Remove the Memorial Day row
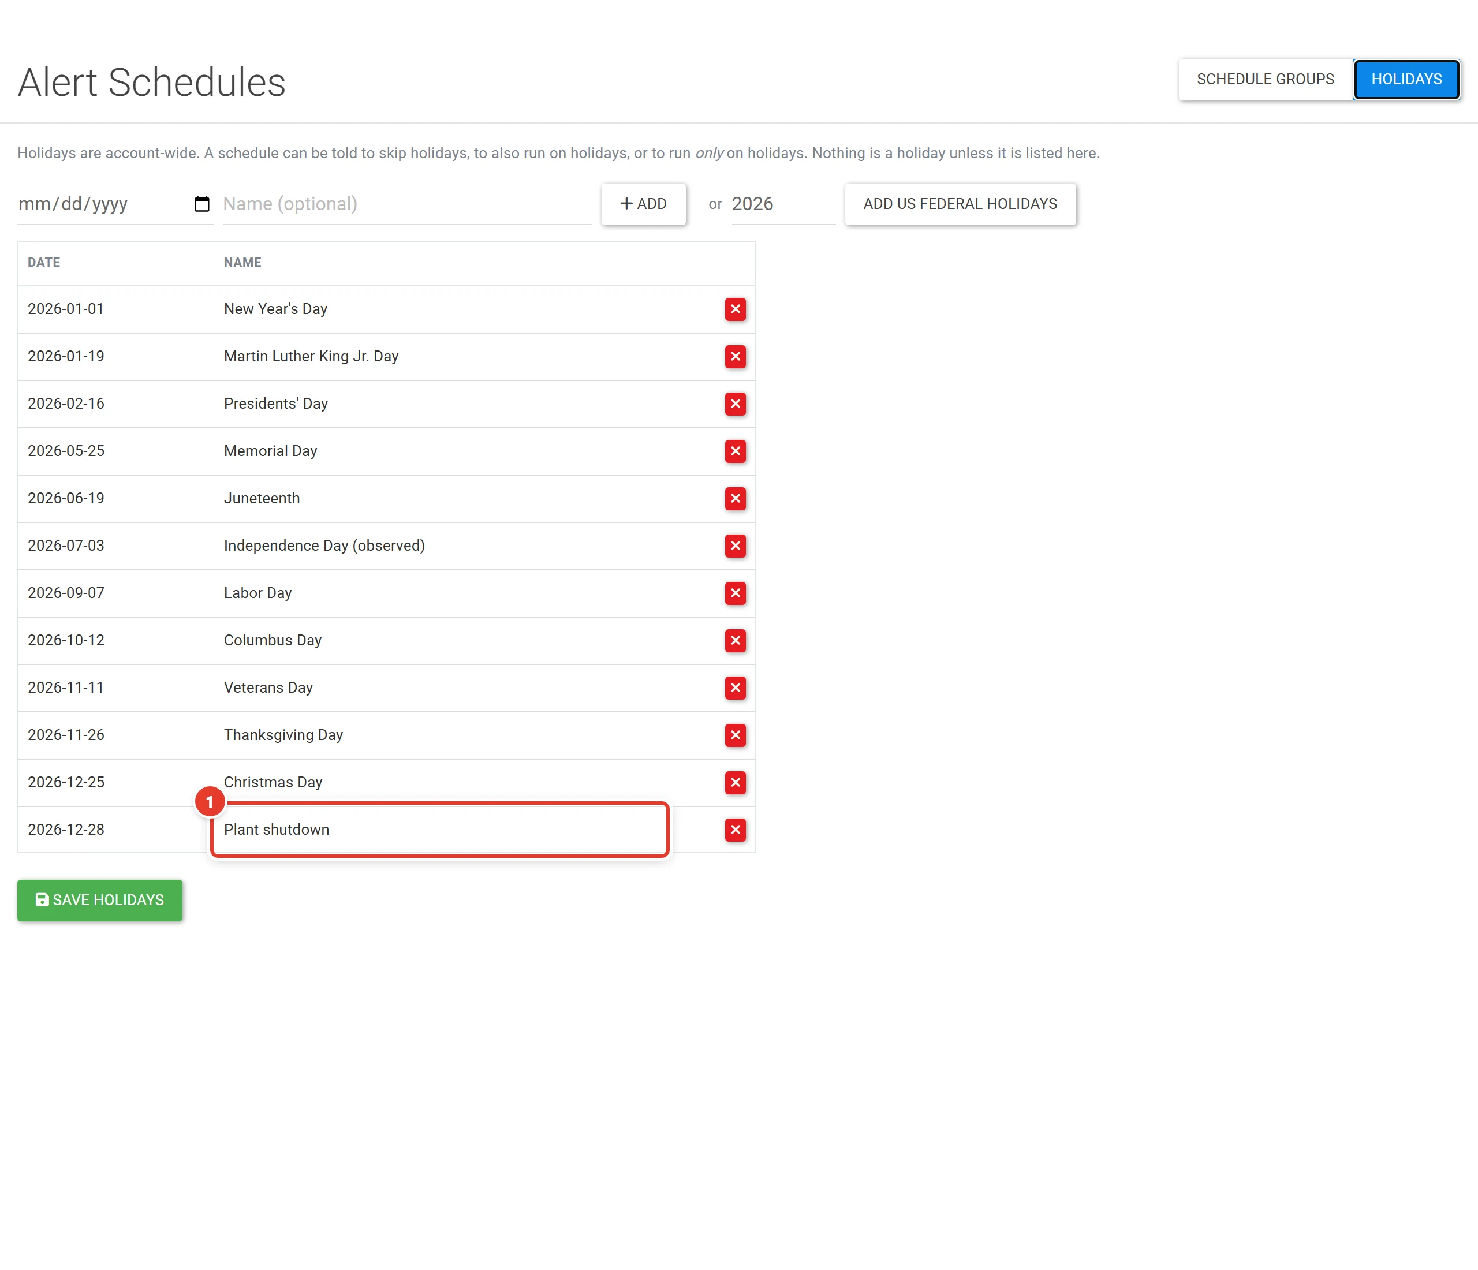The width and height of the screenshot is (1478, 1270). (736, 451)
